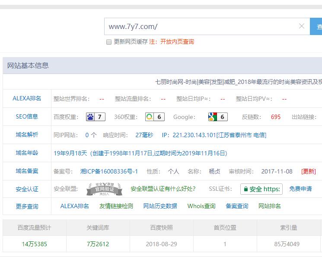This screenshot has width=322, height=257.
Task: Click the same-IP site count 0 个
Action: (91, 135)
